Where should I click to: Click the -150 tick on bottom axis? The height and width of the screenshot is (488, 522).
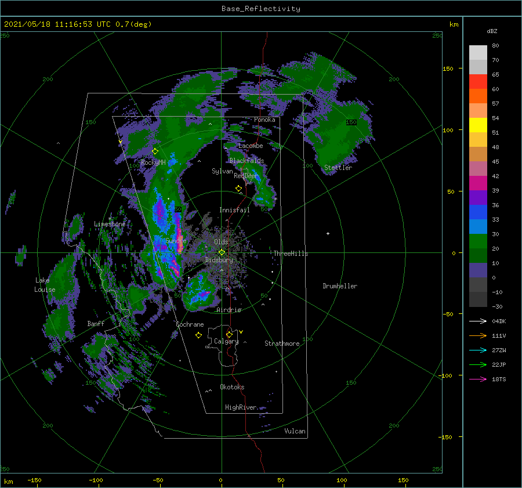(34, 480)
